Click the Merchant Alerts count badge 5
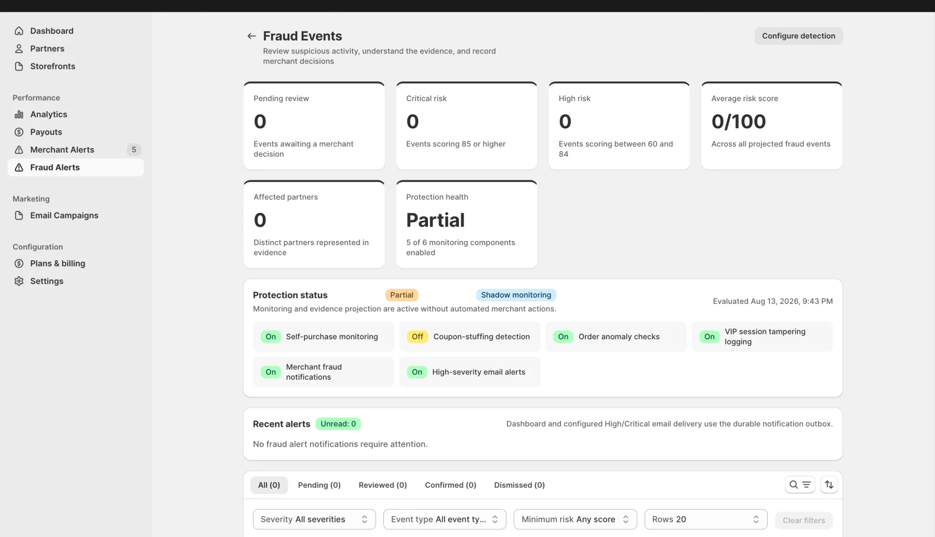The width and height of the screenshot is (935, 537). tap(134, 150)
